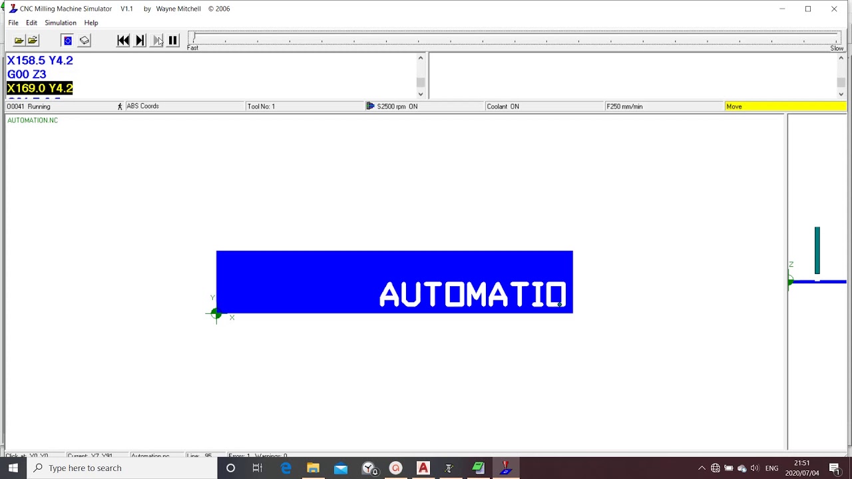
Task: Click the code panel scroll down arrow
Action: pyautogui.click(x=421, y=94)
